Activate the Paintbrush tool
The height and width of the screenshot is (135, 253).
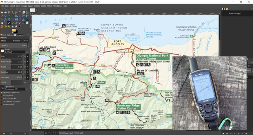pyautogui.click(x=13, y=23)
